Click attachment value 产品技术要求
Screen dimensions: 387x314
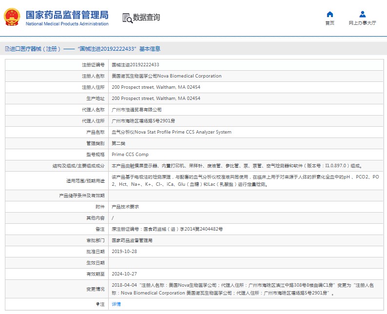click(x=125, y=207)
